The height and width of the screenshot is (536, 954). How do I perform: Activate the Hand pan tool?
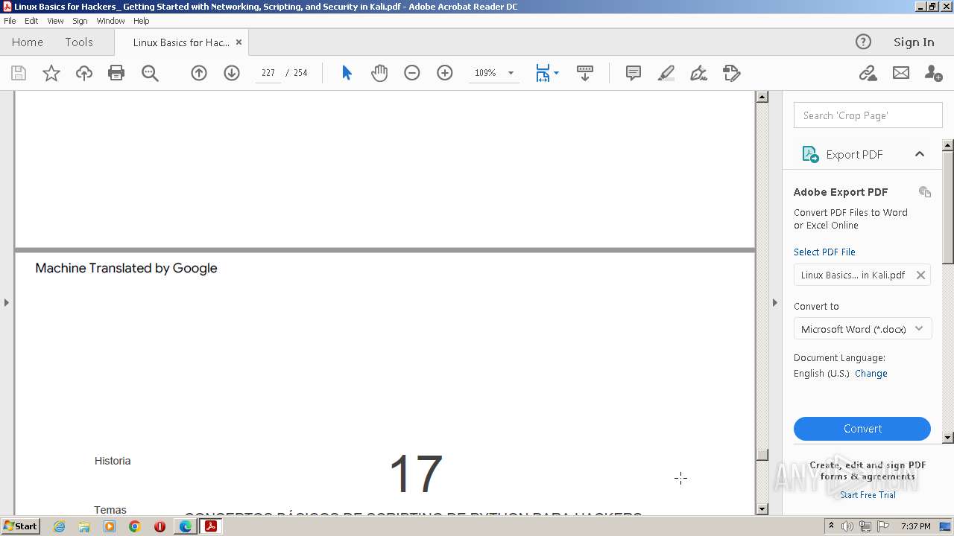(379, 73)
